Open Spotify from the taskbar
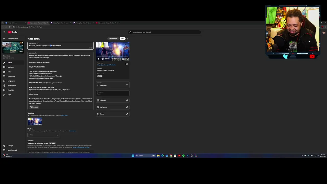 pyautogui.click(x=183, y=156)
